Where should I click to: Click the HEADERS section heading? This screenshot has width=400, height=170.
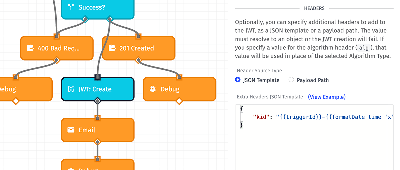point(314,8)
